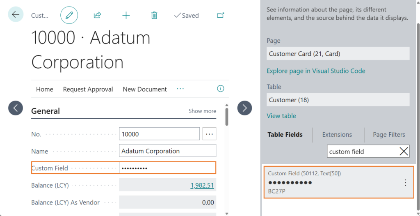The height and width of the screenshot is (216, 420).
Task: Delete record using trash icon
Action: coord(154,15)
